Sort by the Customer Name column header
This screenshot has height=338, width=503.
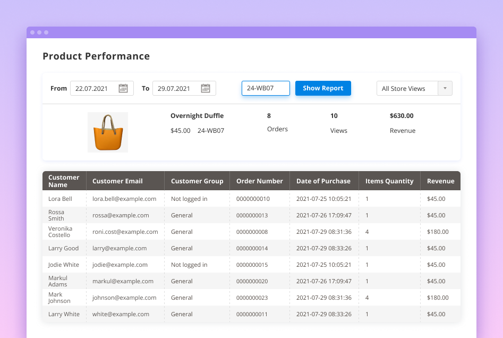63,181
